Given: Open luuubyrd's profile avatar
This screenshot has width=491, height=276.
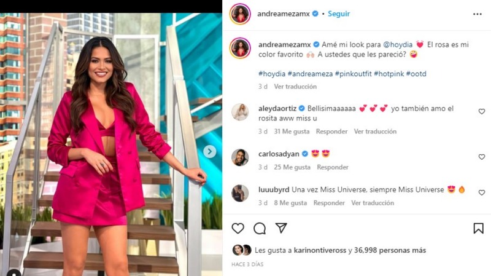Looking at the screenshot, I should (x=240, y=193).
